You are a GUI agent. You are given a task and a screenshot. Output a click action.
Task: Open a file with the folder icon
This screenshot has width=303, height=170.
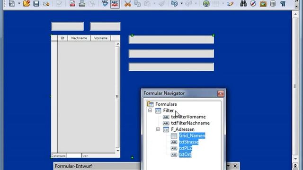click(x=27, y=3)
